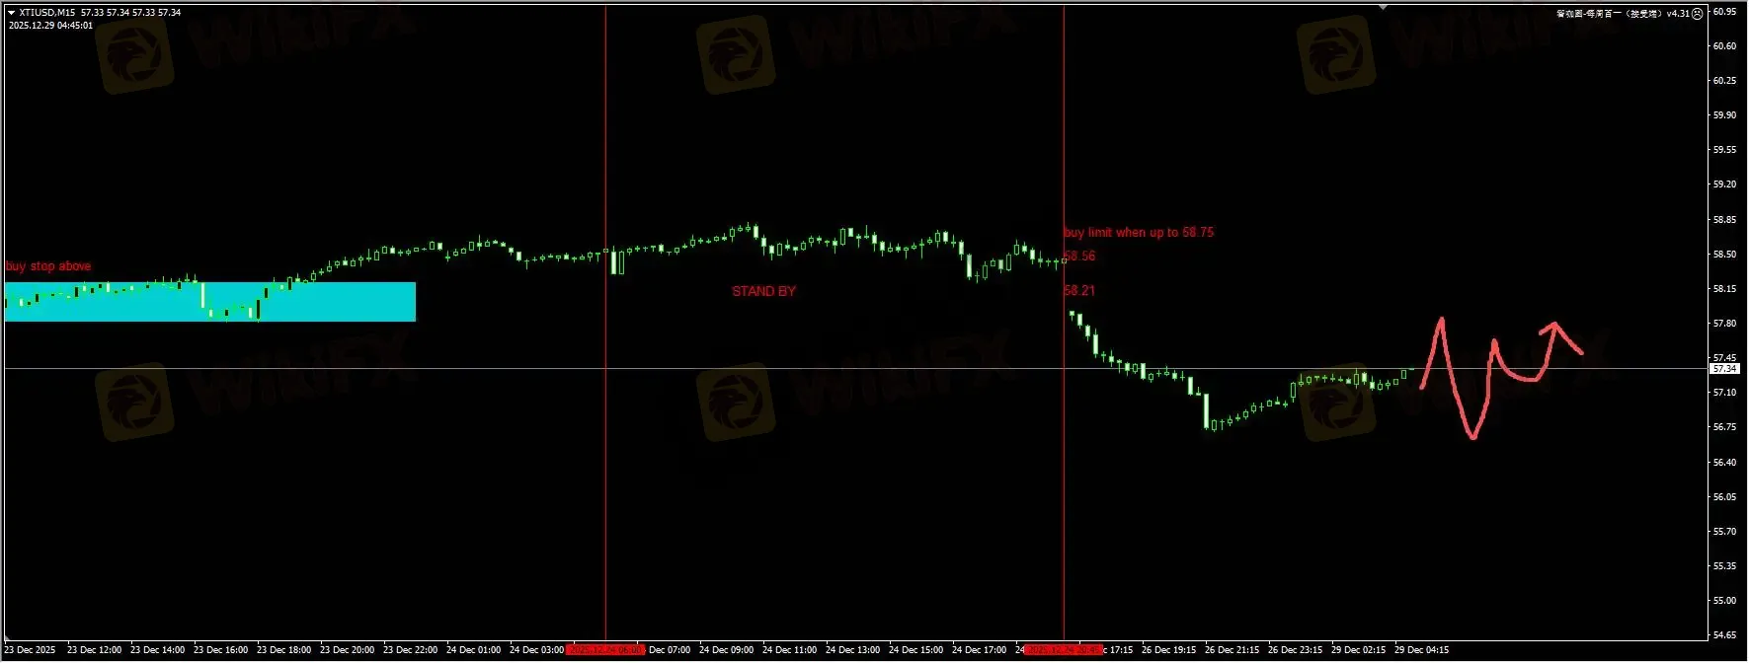The image size is (1749, 663).
Task: Click the 58.15 price scale label
Action: [1724, 289]
